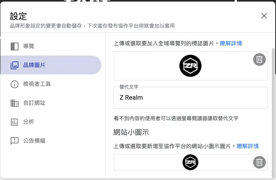Click the uploaded ZR logo thumbnail
The height and width of the screenshot is (180, 276).
190,65
